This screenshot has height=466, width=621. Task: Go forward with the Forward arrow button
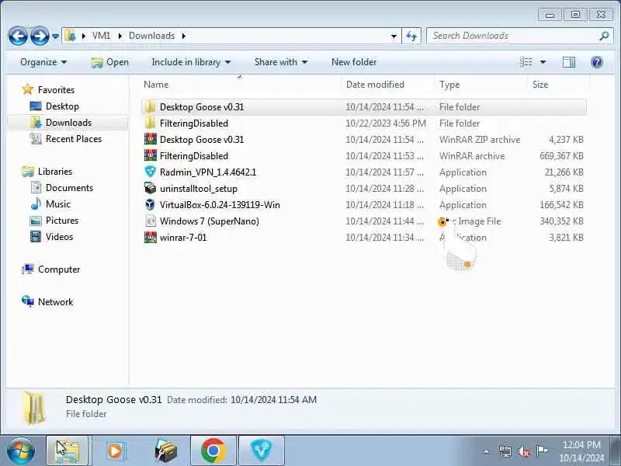pyautogui.click(x=40, y=36)
